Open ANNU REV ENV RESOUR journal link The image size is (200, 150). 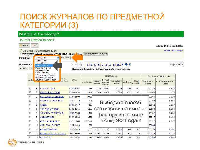click(52, 113)
